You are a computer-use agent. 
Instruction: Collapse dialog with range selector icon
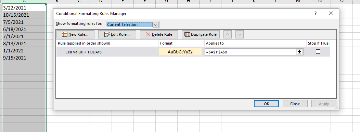coord(299,52)
